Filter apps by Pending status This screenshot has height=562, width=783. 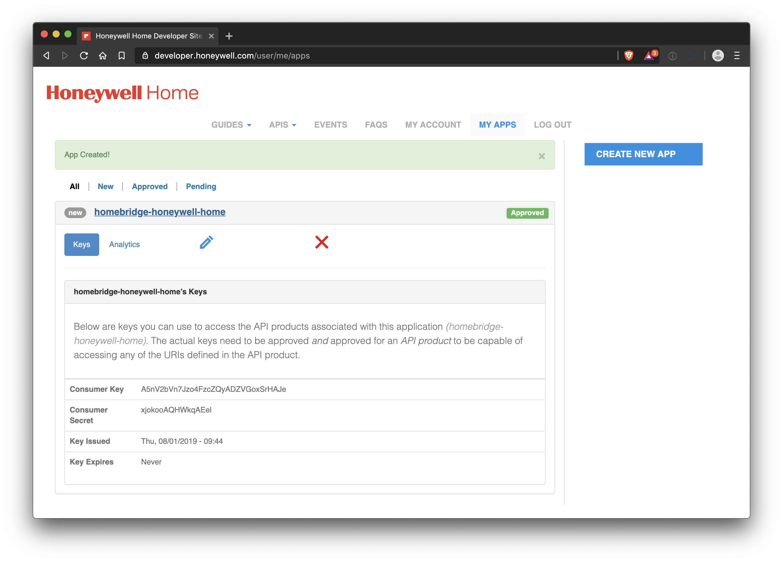pyautogui.click(x=201, y=186)
